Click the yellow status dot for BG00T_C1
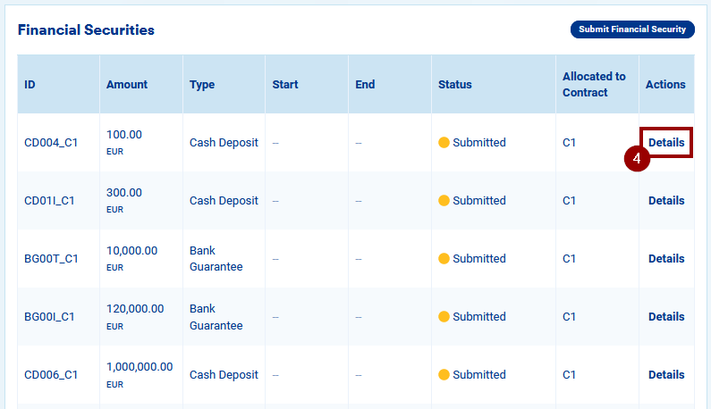This screenshot has width=711, height=409. (444, 259)
